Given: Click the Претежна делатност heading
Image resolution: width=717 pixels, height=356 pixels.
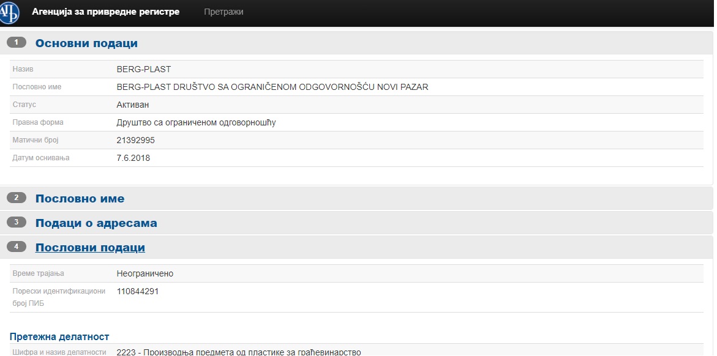Looking at the screenshot, I should pos(59,336).
